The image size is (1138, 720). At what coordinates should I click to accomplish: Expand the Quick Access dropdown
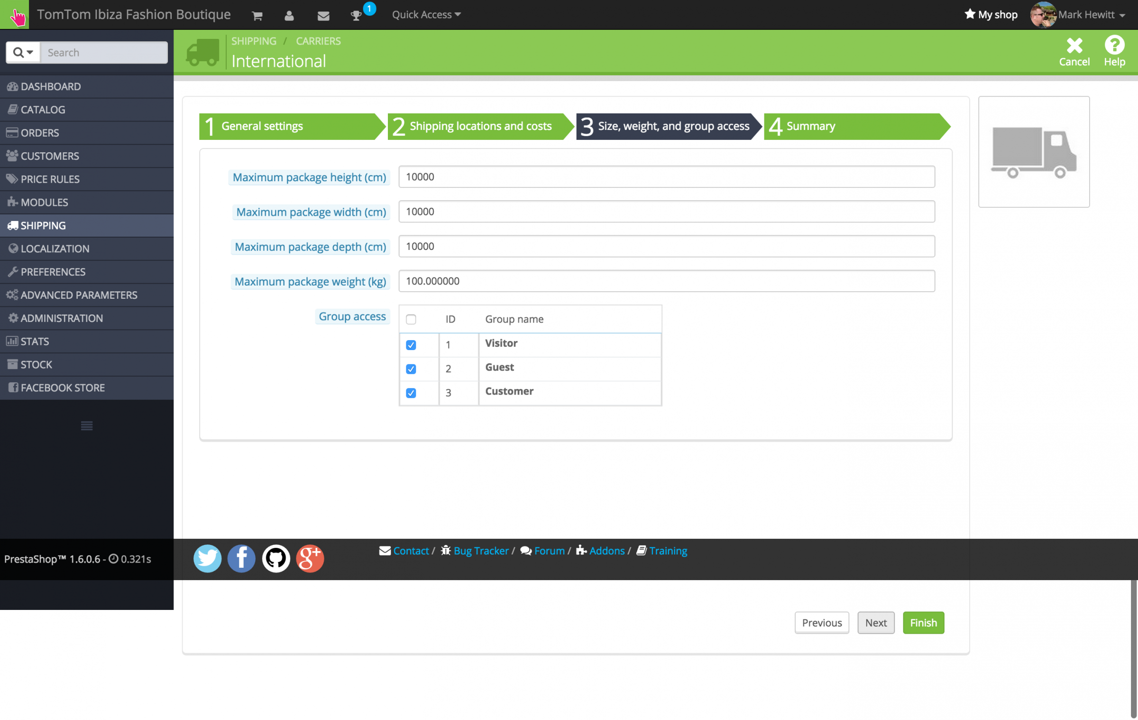[426, 15]
